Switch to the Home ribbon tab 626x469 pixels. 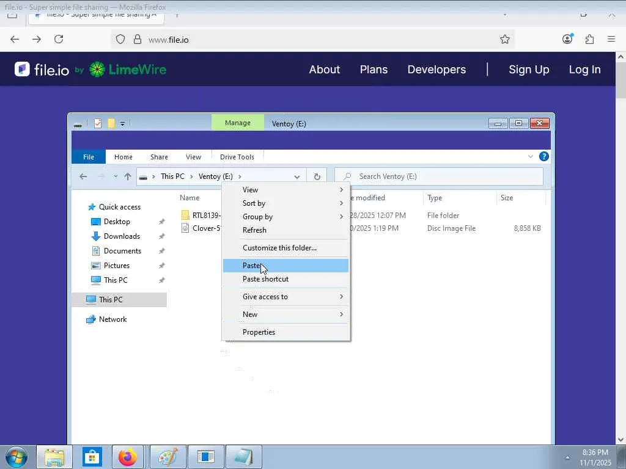click(123, 157)
